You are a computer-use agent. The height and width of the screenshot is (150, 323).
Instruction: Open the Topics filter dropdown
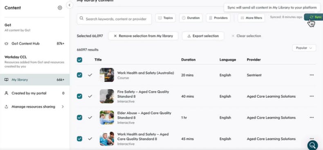coord(166,18)
